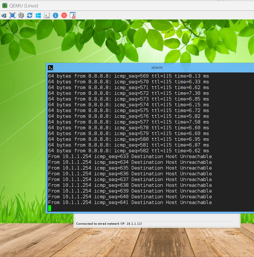Click the first Unreachable line icmp_seq=633

[130, 156]
